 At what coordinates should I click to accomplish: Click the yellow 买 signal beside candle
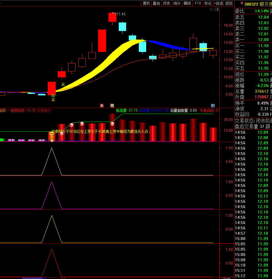(63, 84)
